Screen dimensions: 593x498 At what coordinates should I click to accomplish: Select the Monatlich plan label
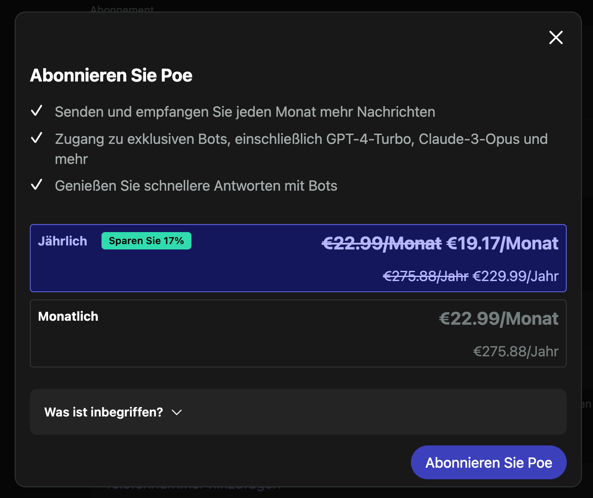68,316
